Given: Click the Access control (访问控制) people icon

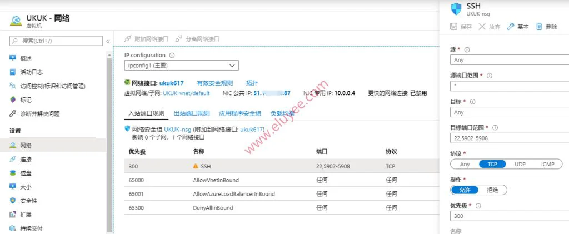Looking at the screenshot, I should click(13, 86).
